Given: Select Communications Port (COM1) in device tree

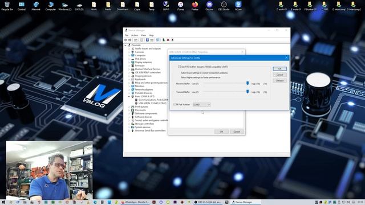Looking at the screenshot, I should click(153, 100).
